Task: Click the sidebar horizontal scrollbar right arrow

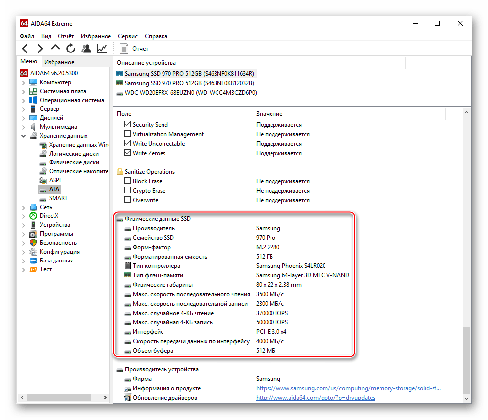Action: point(105,397)
